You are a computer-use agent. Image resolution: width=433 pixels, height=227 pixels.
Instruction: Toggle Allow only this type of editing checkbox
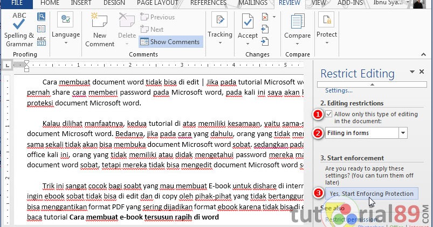(x=328, y=114)
